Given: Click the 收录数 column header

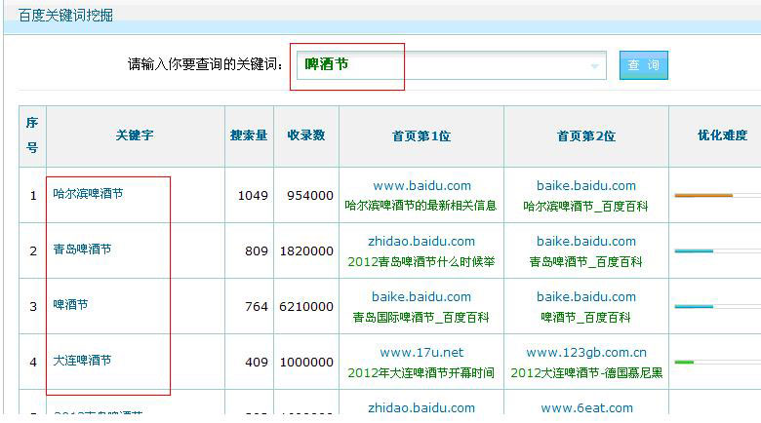Looking at the screenshot, I should click(x=306, y=135).
